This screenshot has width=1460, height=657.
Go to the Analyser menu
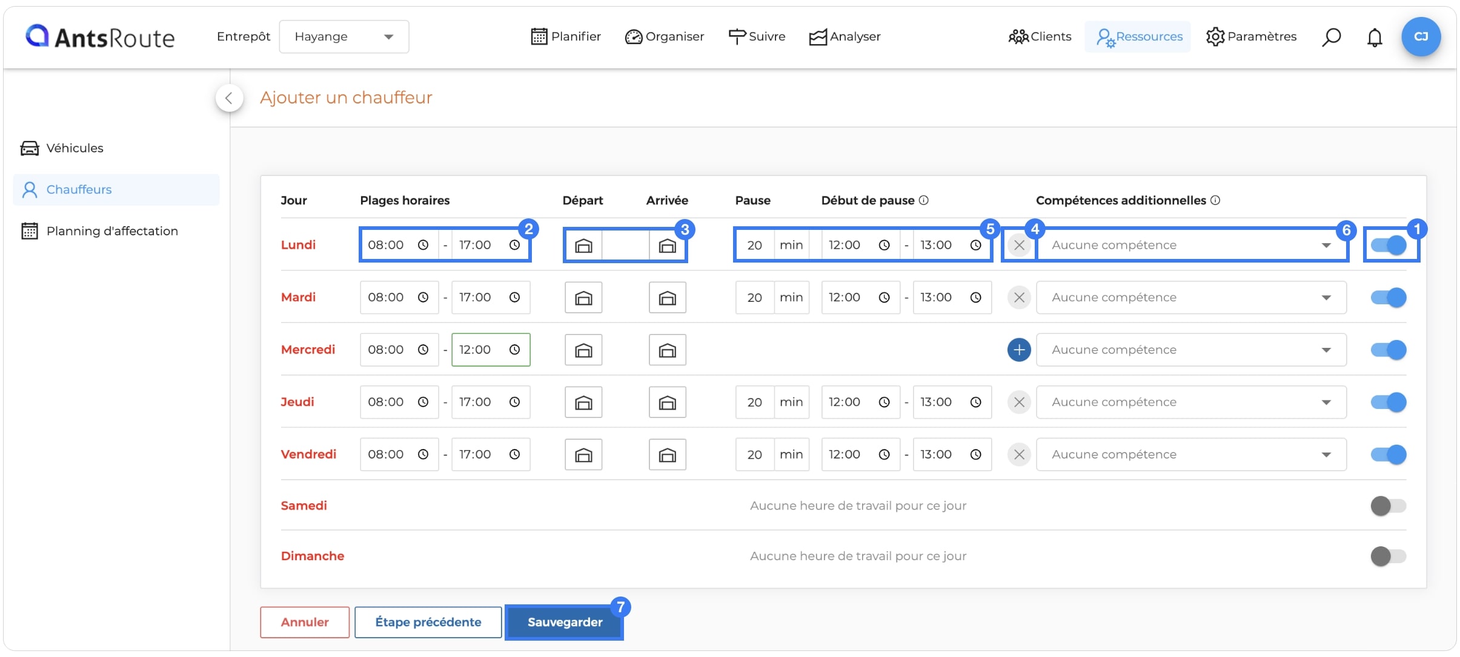coord(845,37)
